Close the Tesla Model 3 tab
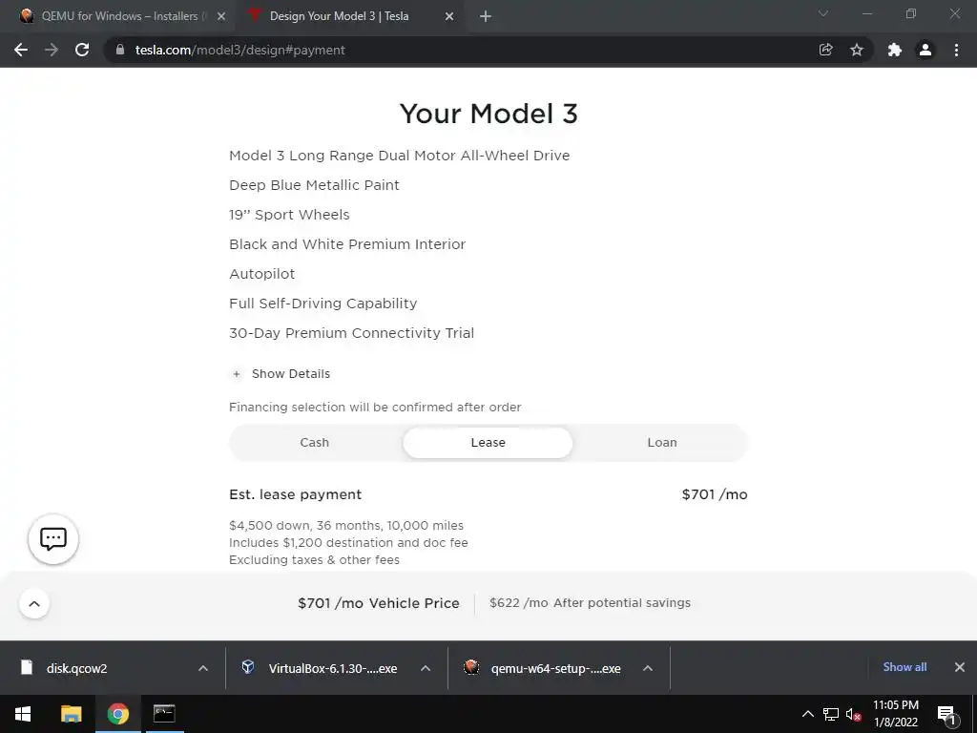977x733 pixels. coord(449,16)
